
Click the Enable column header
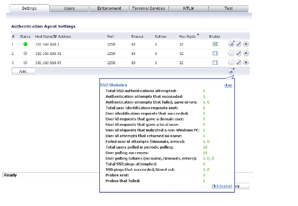(x=215, y=37)
